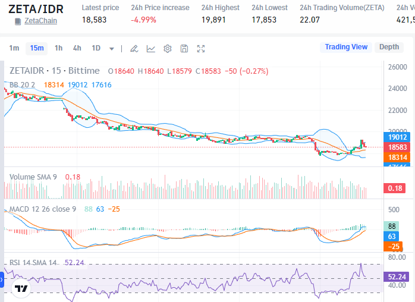Click the BB 20 2 indicator legend
The image size is (415, 302).
click(22, 85)
